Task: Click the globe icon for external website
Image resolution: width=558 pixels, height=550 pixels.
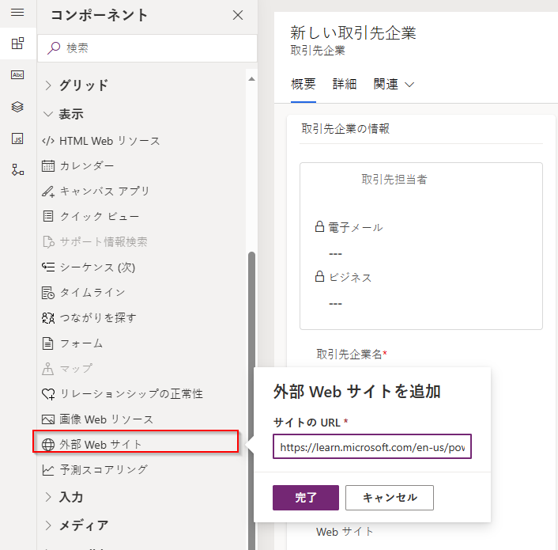Action: [x=48, y=445]
